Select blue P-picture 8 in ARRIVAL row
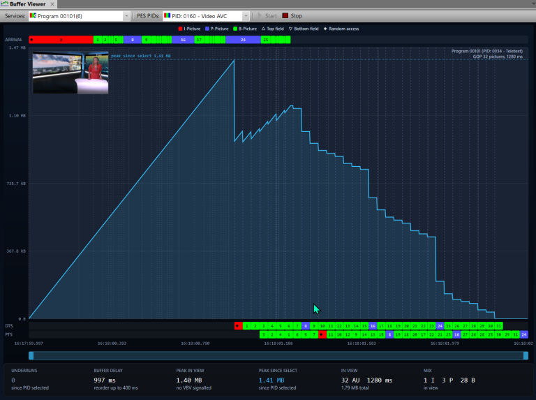The width and height of the screenshot is (536, 400). point(133,40)
